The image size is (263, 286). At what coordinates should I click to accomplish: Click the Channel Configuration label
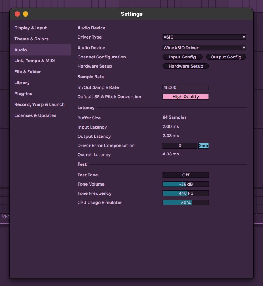(x=102, y=57)
